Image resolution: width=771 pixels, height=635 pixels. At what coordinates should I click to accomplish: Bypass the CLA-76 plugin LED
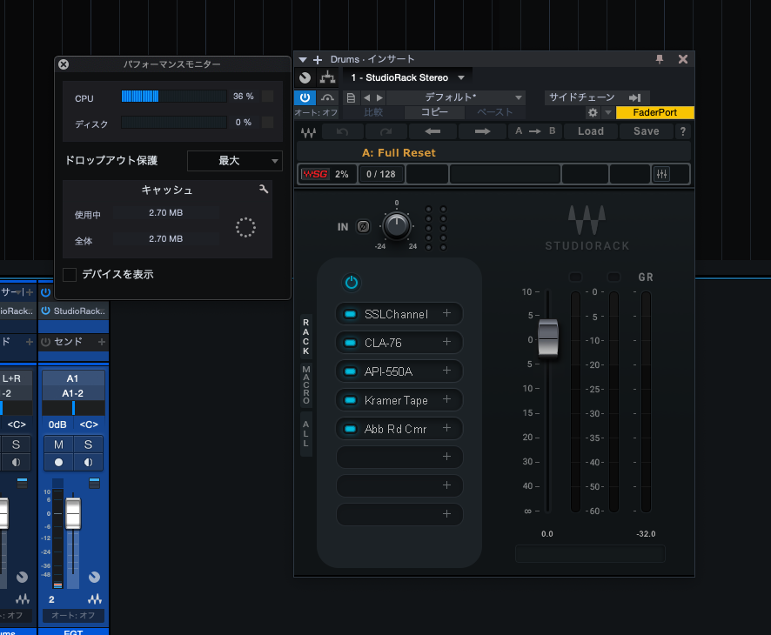[x=350, y=343]
